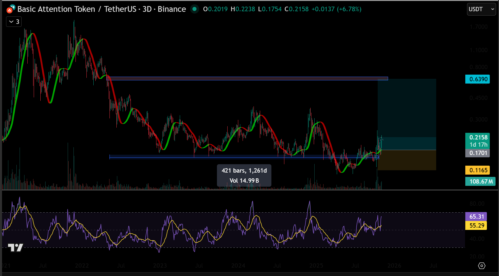
Task: Click the teal 108.67 M volume label
Action: 480,182
